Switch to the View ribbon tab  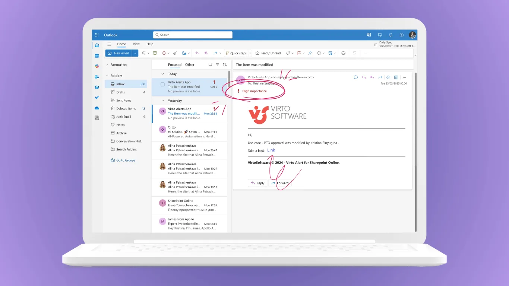[x=136, y=44]
